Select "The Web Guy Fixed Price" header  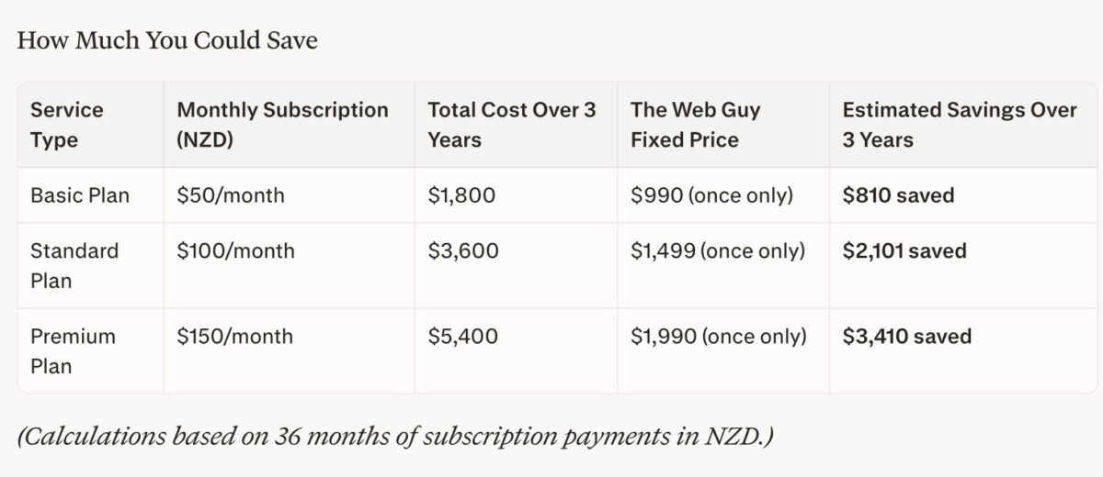point(695,125)
